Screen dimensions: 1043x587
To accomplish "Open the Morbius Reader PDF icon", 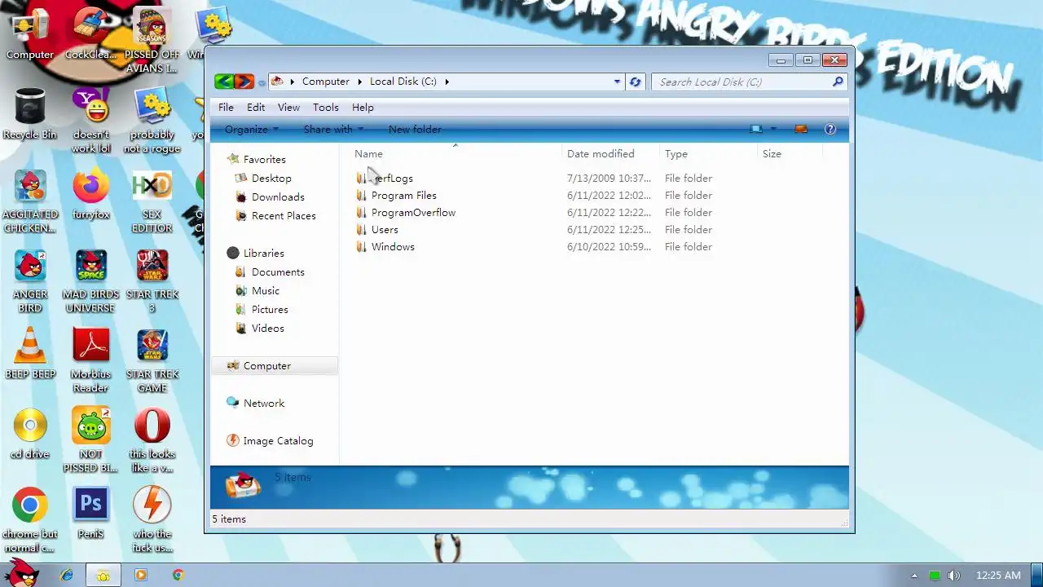I will tap(90, 360).
